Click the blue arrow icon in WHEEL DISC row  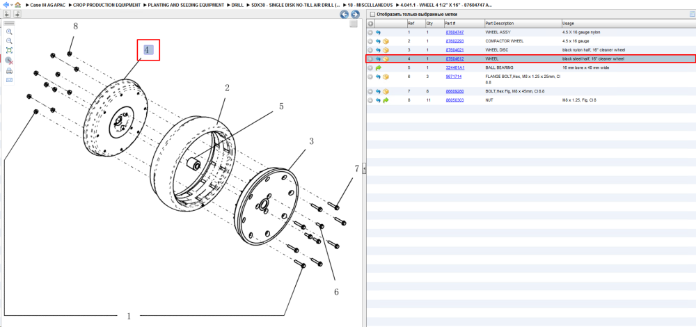click(378, 49)
